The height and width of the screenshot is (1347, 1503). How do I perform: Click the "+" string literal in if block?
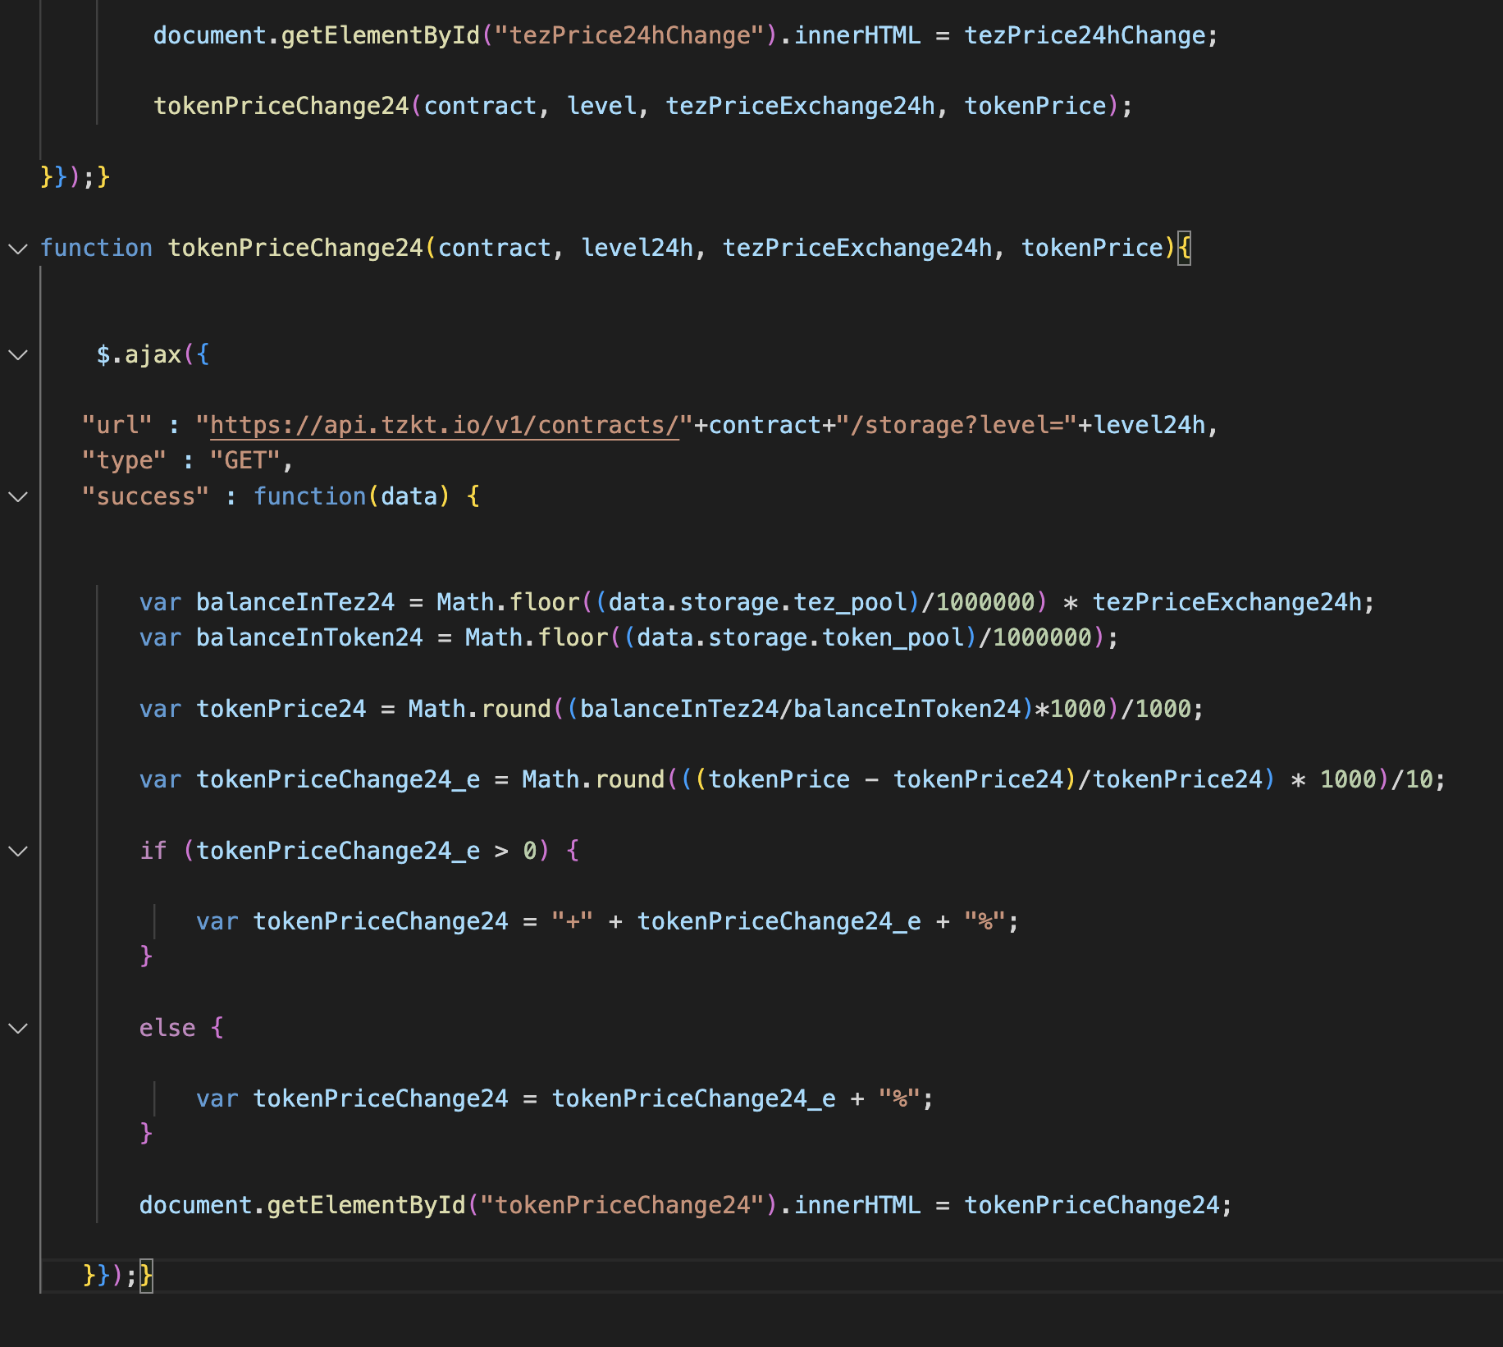[572, 922]
